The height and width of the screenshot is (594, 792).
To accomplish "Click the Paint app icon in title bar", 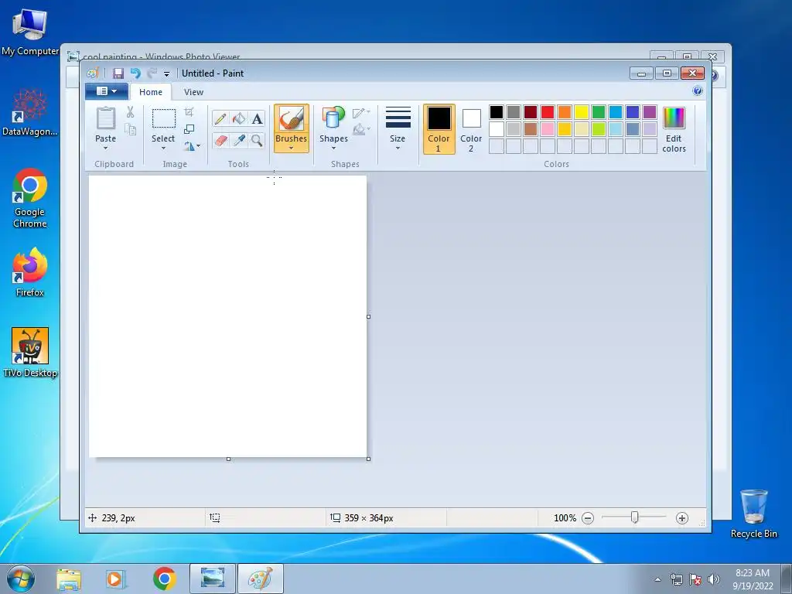I will tap(93, 73).
